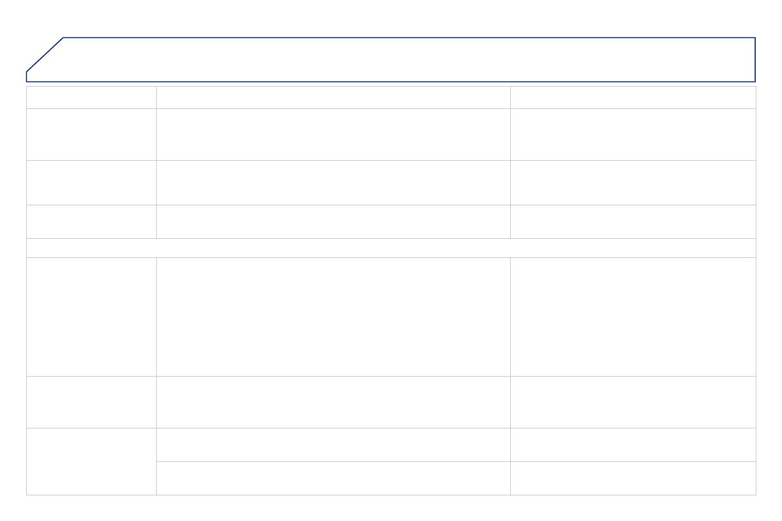Click the merged left cell spanning the bottom two rows
This screenshot has height=521, width=782.
pyautogui.click(x=91, y=461)
